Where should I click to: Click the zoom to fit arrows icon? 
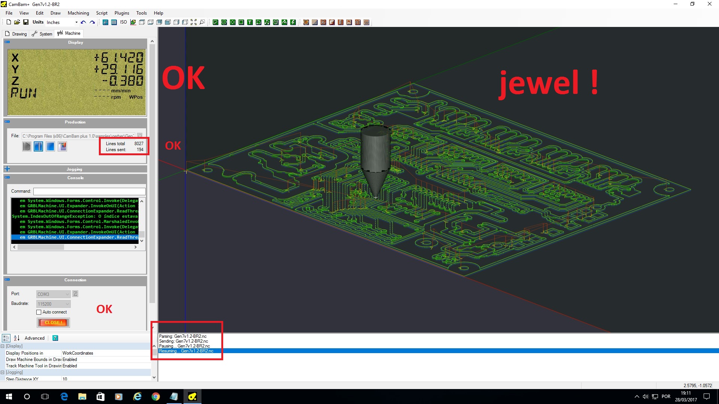tap(193, 22)
